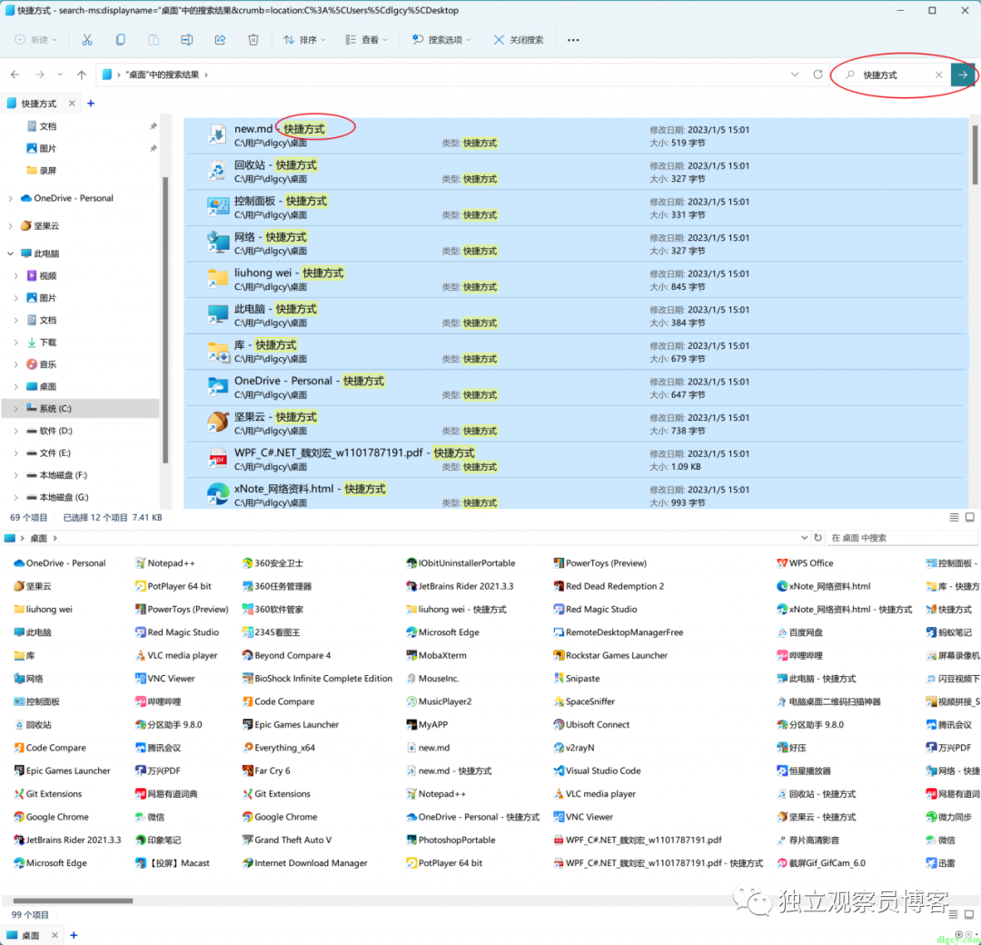Image resolution: width=981 pixels, height=945 pixels.
Task: Open the 排序 sort dropdown
Action: (304, 39)
